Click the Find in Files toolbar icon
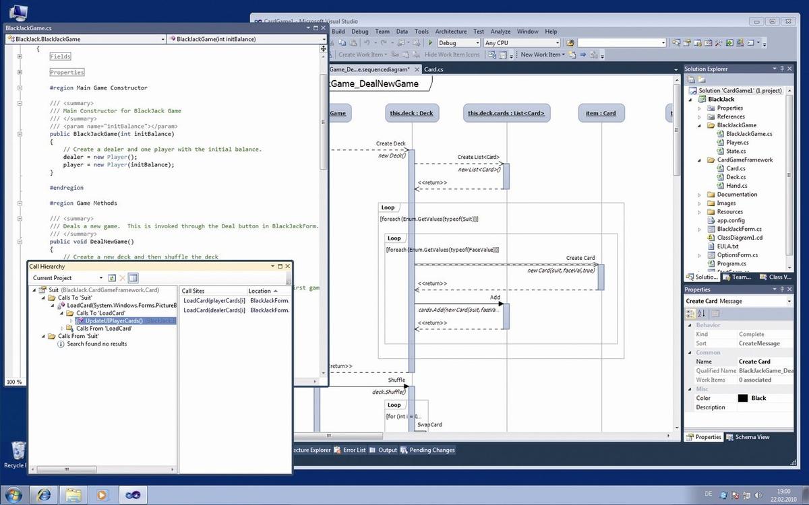 (x=570, y=42)
